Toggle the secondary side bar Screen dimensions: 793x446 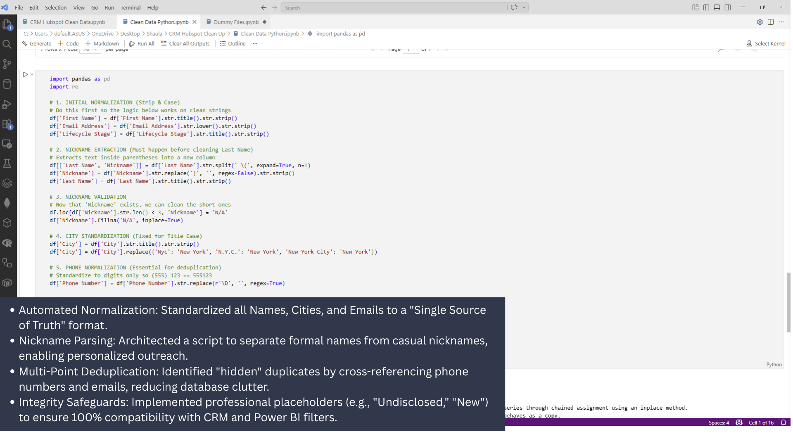coord(728,7)
